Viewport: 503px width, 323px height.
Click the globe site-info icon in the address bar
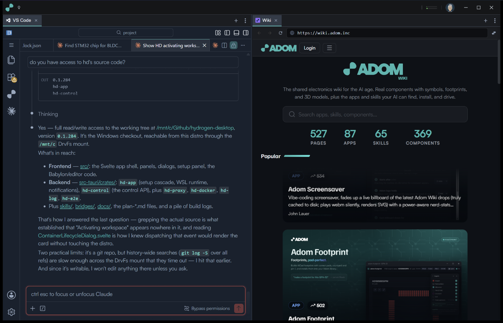[292, 33]
